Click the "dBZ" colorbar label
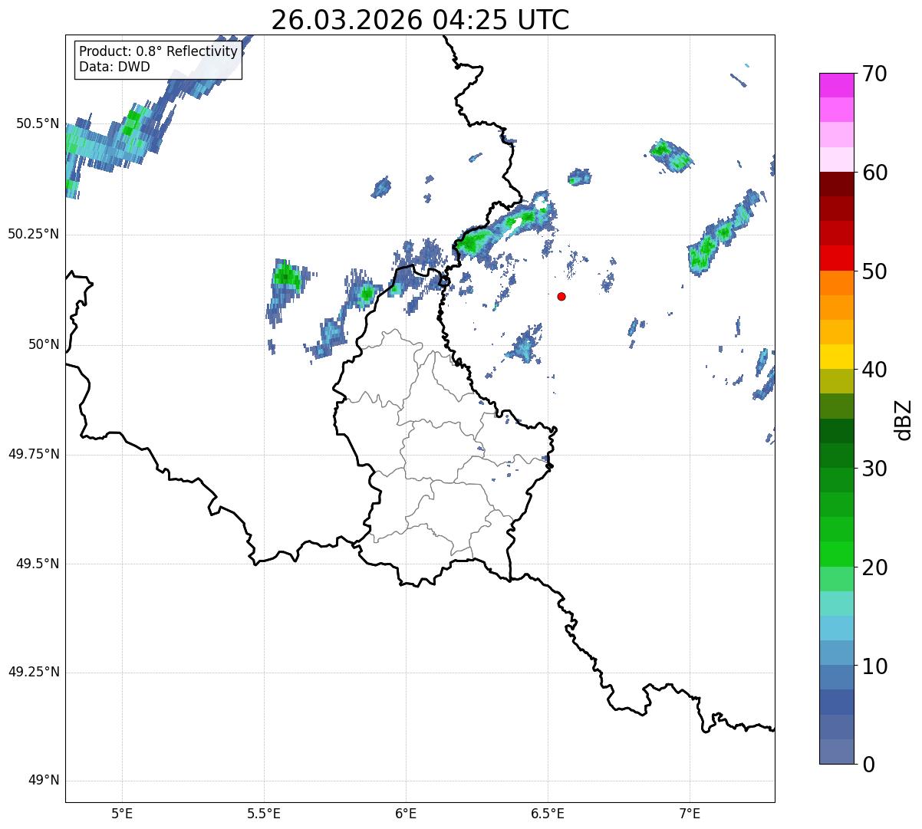The width and height of the screenshot is (922, 829). pyautogui.click(x=904, y=419)
